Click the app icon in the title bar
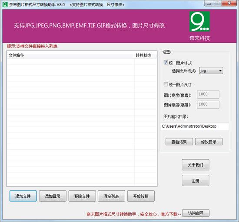The height and width of the screenshot is (222, 239). coord(5,5)
